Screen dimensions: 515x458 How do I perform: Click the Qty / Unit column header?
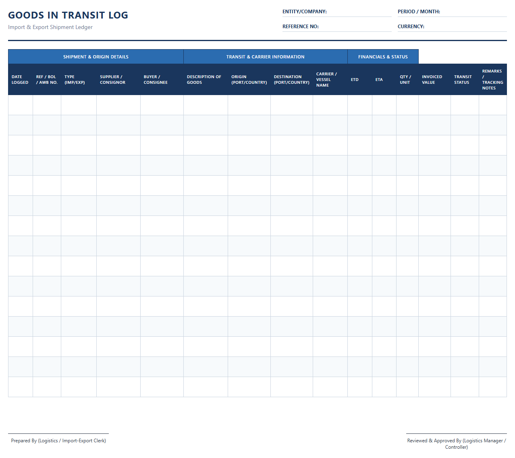coord(407,79)
